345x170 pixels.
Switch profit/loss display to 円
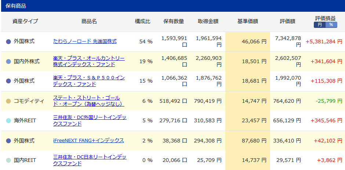[320, 25]
